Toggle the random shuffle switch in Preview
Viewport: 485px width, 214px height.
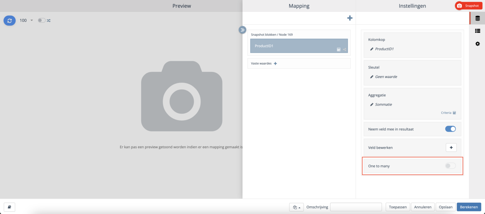41,21
